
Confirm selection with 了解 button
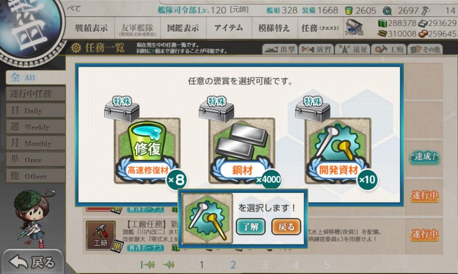pyautogui.click(x=250, y=227)
